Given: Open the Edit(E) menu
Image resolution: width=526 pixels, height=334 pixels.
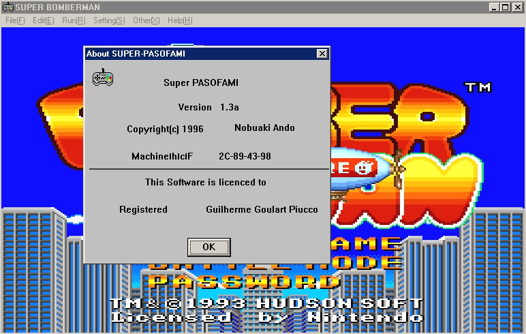Looking at the screenshot, I should [x=44, y=20].
